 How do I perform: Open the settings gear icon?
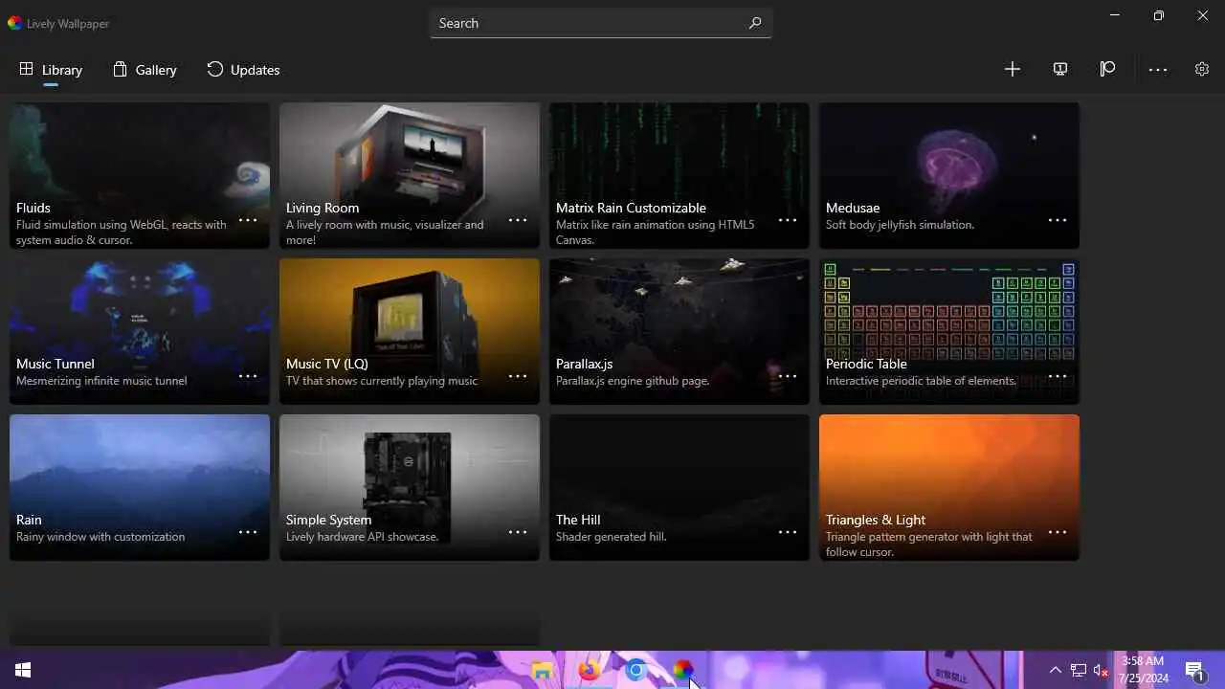coord(1202,69)
